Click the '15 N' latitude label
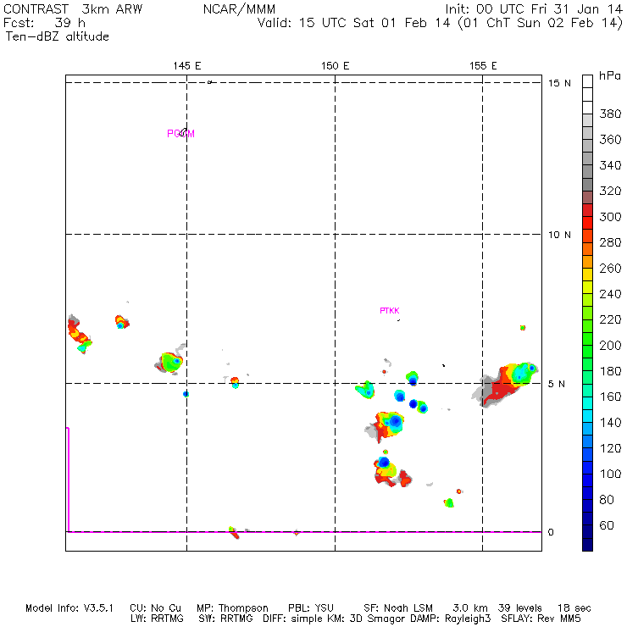Screen dimensions: 627x627 tap(559, 83)
